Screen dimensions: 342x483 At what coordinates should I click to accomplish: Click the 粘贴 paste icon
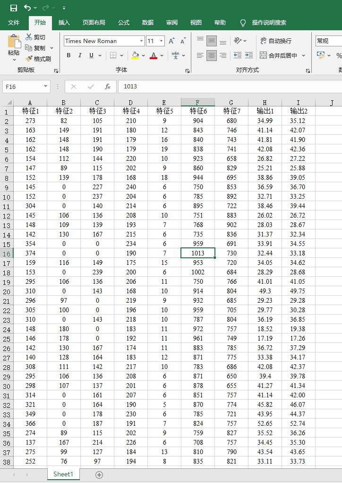[14, 41]
